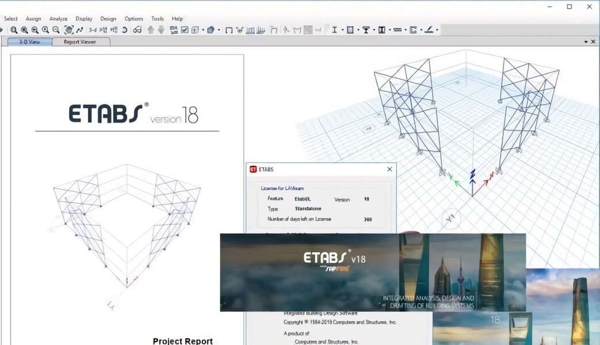Open Concrete Frame Design square icon
Screen dimensions: 600x345
click(350, 30)
